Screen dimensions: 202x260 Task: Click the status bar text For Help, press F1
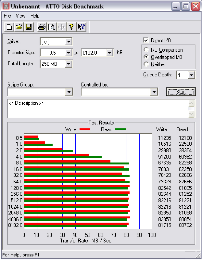(x=21, y=255)
